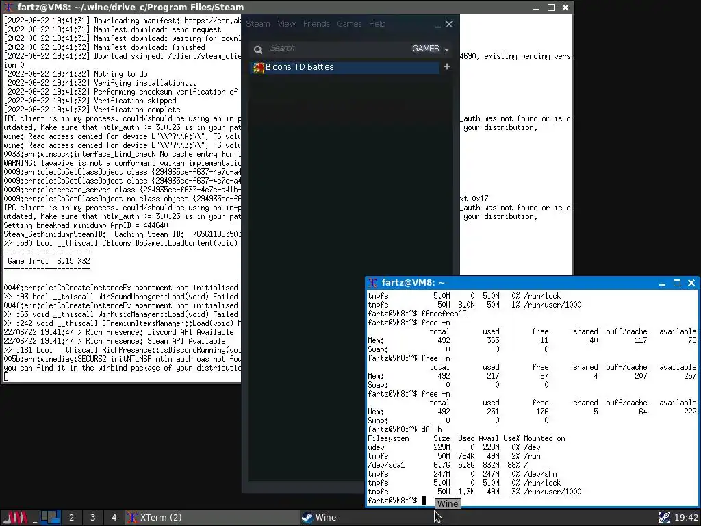Image resolution: width=701 pixels, height=526 pixels.
Task: Select Bloons TD Battles in game list
Action: click(x=345, y=67)
